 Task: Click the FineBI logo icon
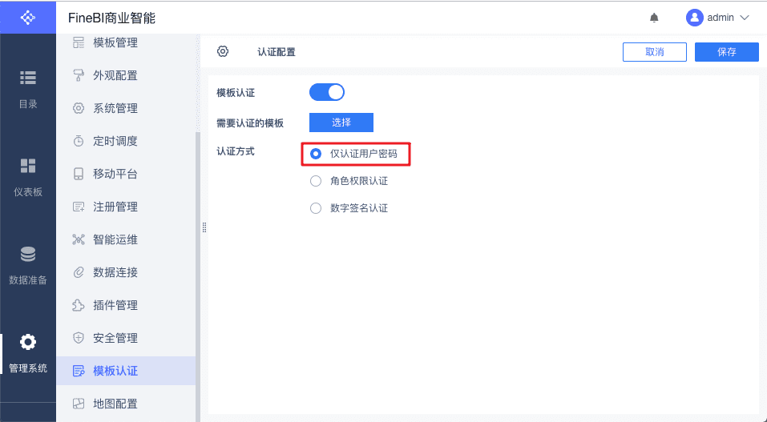coord(28,17)
